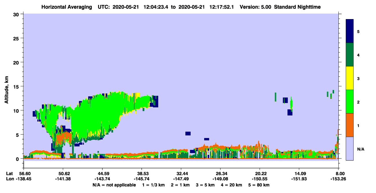Screen dimensions: 376x193
Task: Click the y-axis tick label 10
Action: point(17,111)
